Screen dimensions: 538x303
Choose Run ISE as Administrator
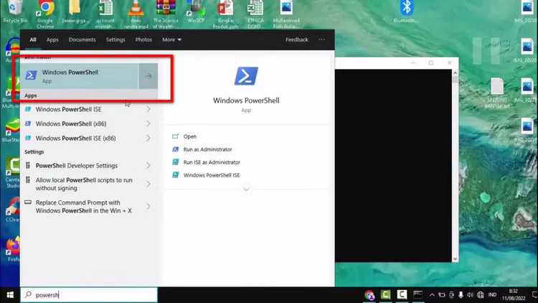click(212, 162)
